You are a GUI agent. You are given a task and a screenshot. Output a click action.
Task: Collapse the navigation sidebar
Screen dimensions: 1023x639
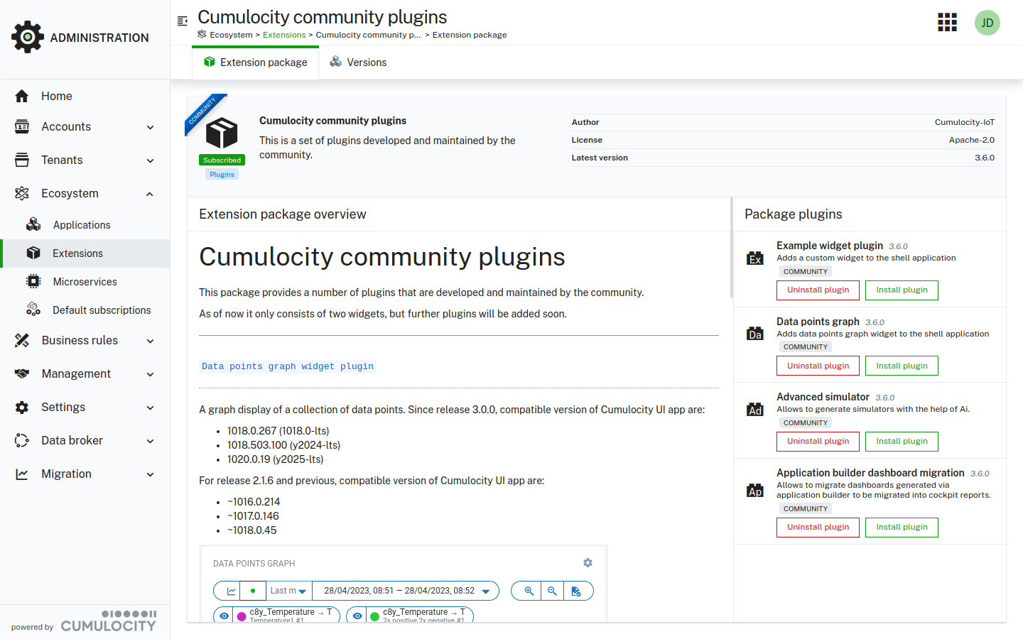click(x=182, y=21)
